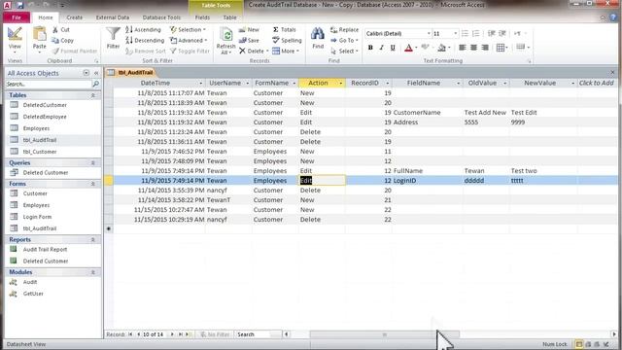Cut the selected cell content
622x350 pixels.
pos(61,30)
